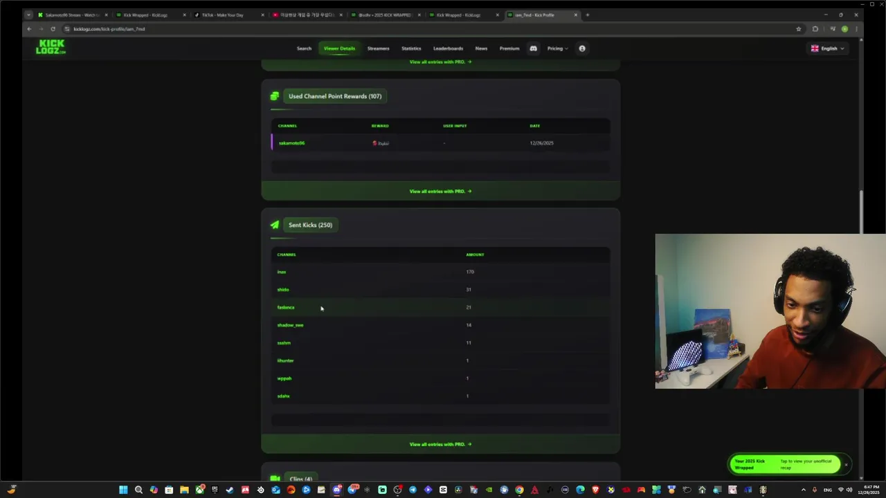This screenshot has height=498, width=886.
Task: Click the Channel Point Rewards coins icon
Action: (275, 96)
